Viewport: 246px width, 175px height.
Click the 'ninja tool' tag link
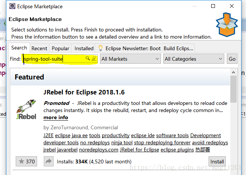122,142
